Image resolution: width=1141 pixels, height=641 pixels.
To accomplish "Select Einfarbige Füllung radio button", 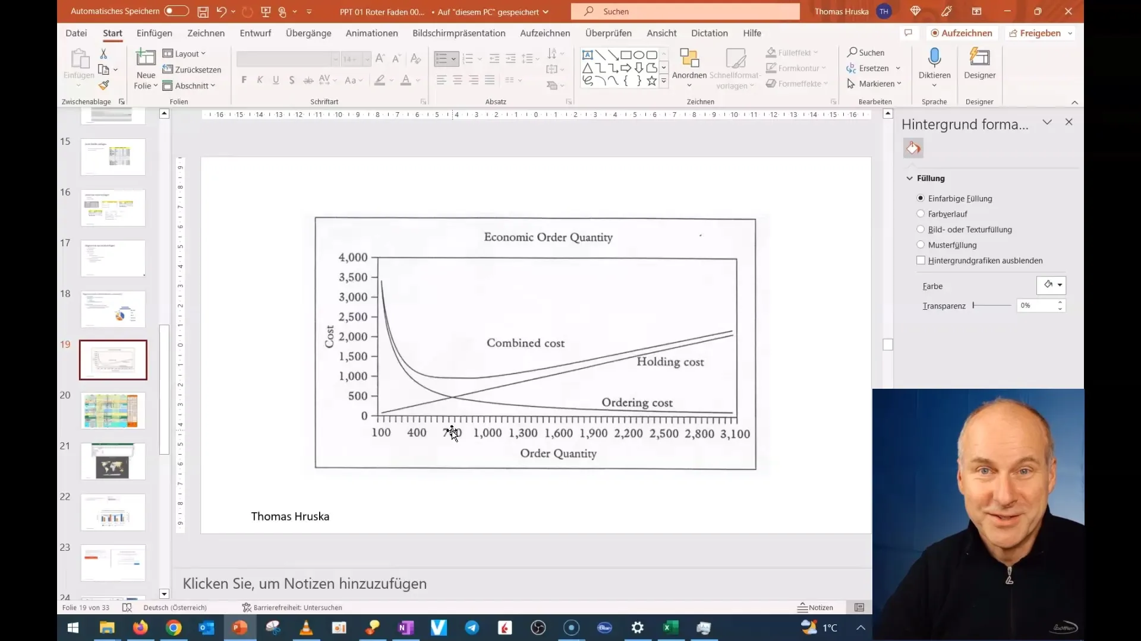I will (x=921, y=198).
